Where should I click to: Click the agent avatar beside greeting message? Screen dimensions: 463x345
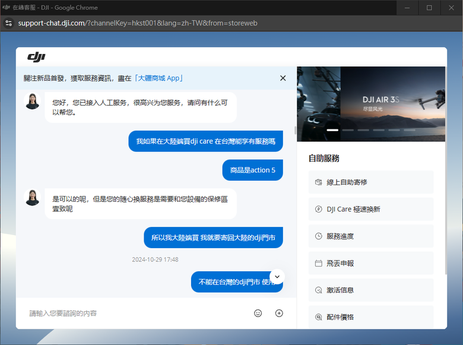tap(32, 101)
